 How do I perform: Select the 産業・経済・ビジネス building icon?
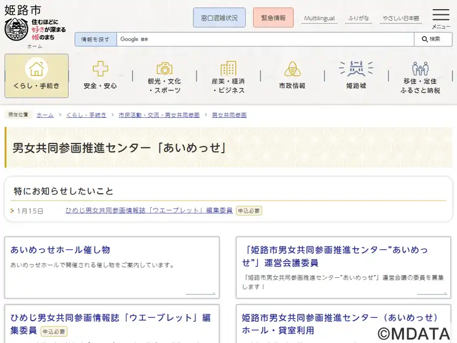pyautogui.click(x=228, y=69)
